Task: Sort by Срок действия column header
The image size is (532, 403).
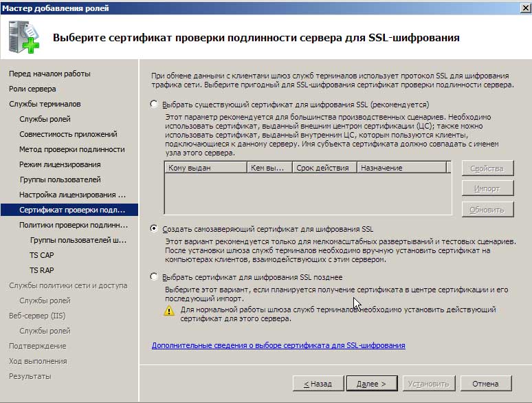Action: pyautogui.click(x=324, y=168)
